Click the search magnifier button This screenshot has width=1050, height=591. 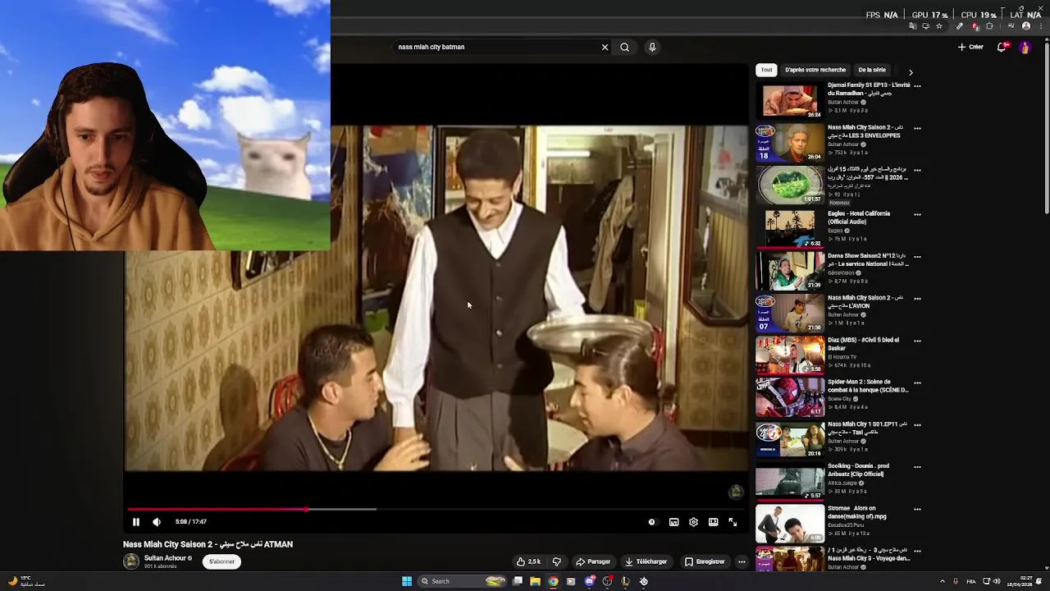pos(625,48)
